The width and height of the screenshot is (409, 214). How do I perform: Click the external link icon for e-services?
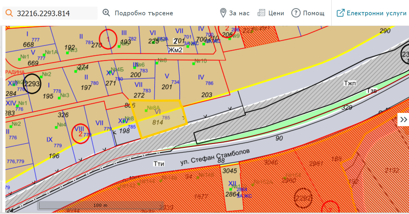pyautogui.click(x=341, y=13)
